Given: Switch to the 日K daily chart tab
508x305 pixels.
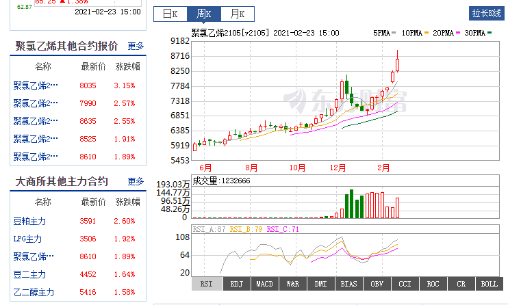Looking at the screenshot, I should (x=170, y=14).
